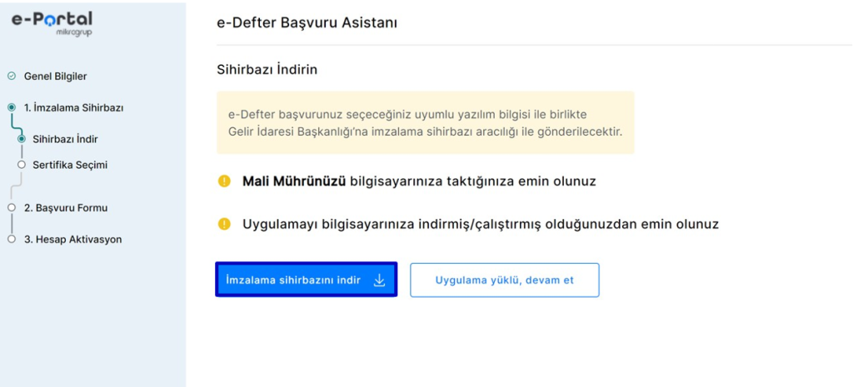Click the step circle for 2. Başvuru Formu

[12, 208]
